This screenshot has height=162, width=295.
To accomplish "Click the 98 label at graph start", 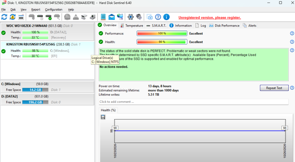I will [x=115, y=128].
